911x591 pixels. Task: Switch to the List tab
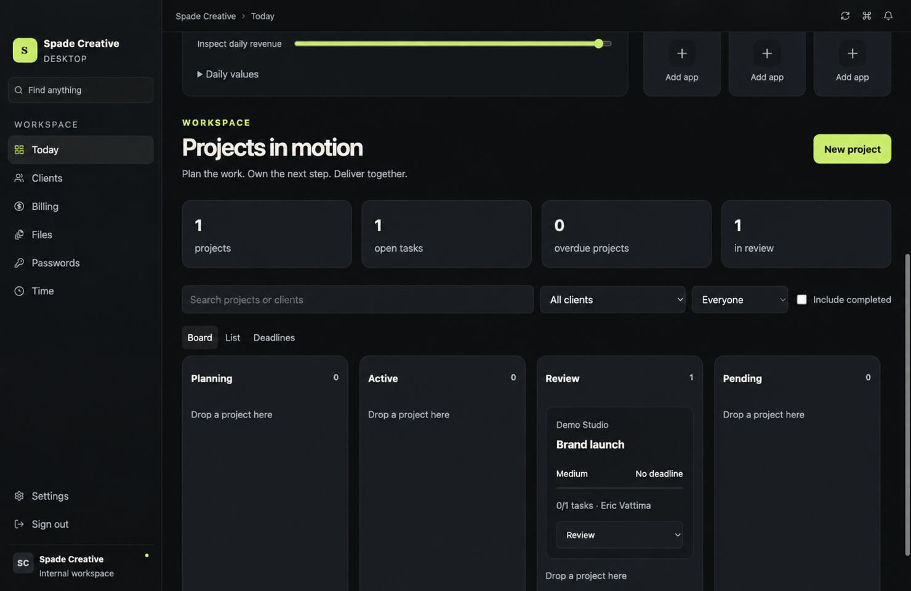233,337
